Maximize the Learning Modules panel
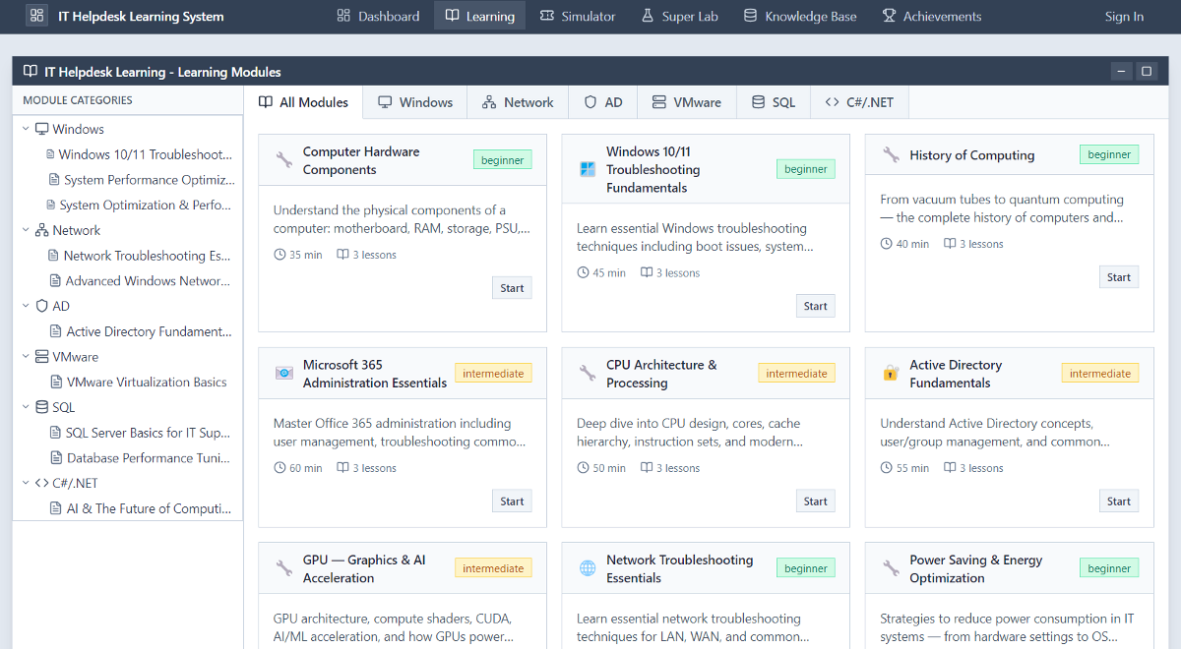This screenshot has height=649, width=1181. click(1147, 71)
